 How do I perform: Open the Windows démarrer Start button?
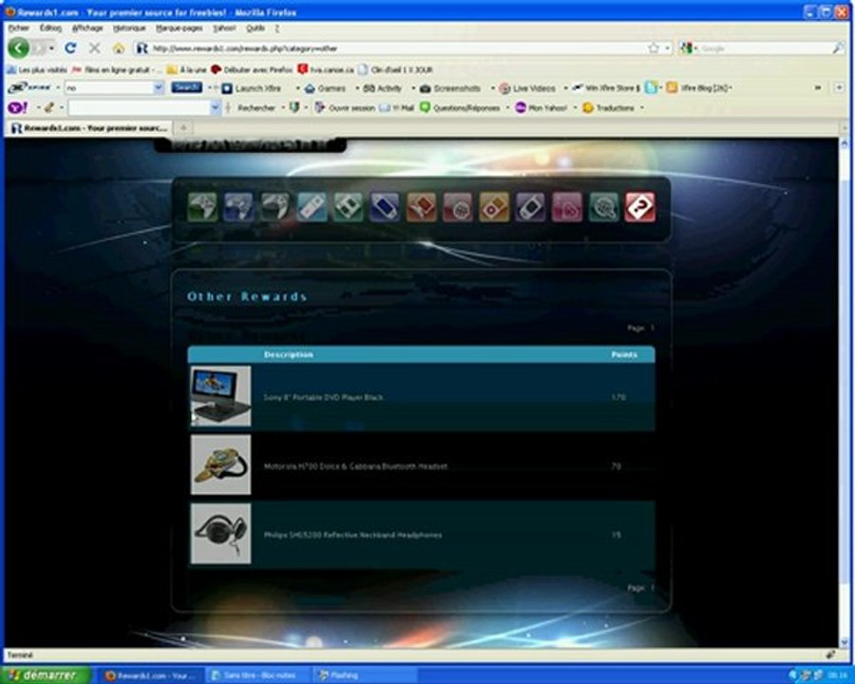[46, 675]
